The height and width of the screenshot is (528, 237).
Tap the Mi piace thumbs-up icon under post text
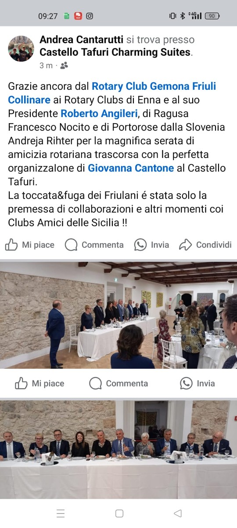11,245
